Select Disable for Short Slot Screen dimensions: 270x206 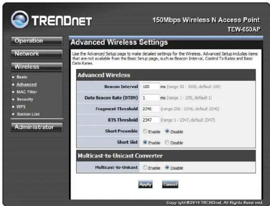(167, 142)
